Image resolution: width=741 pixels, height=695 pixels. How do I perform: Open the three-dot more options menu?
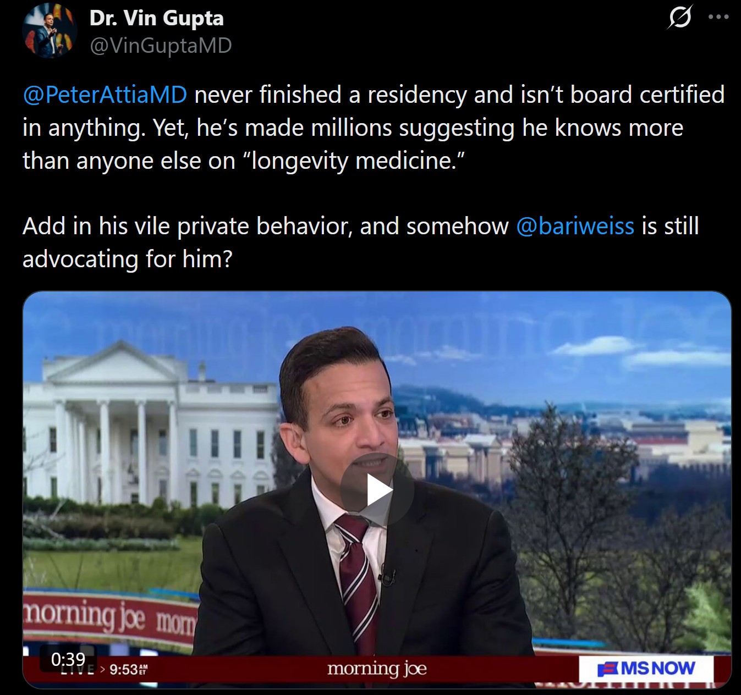(x=718, y=17)
